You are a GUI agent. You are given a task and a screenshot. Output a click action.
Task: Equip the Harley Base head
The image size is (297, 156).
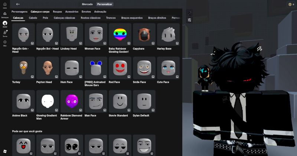click(x=169, y=35)
